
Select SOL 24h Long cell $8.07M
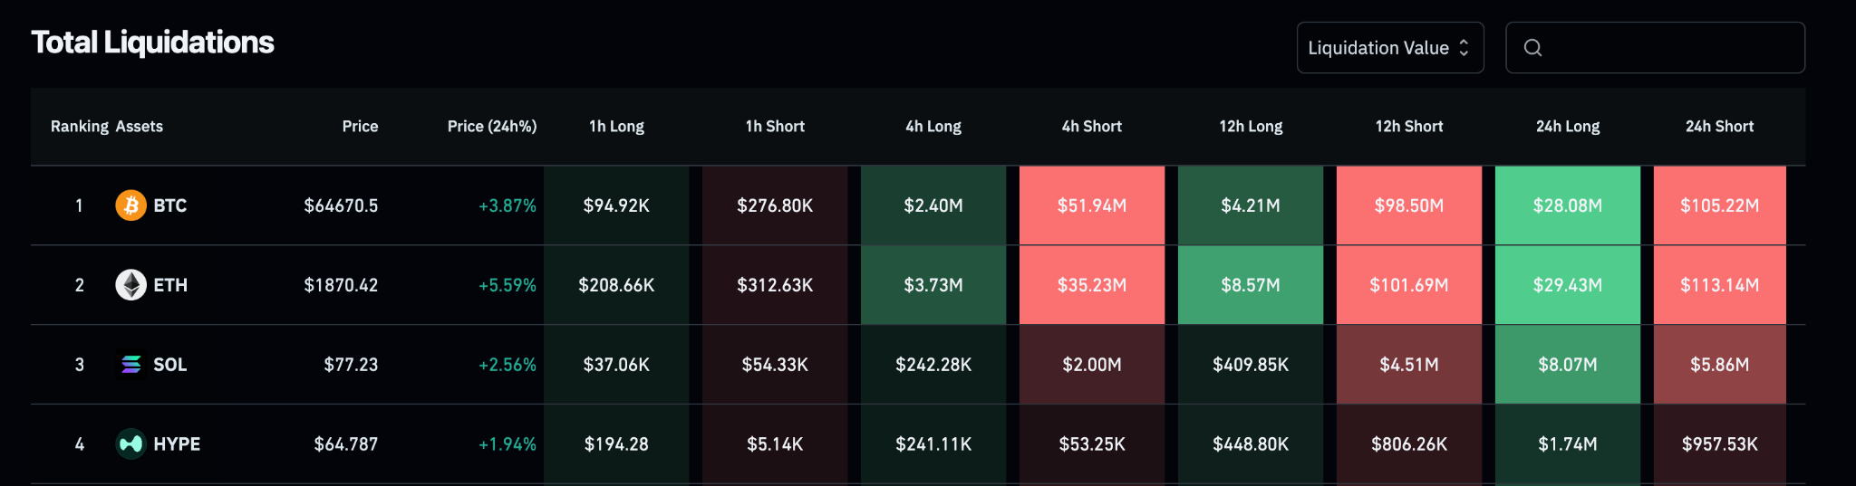tap(1568, 365)
